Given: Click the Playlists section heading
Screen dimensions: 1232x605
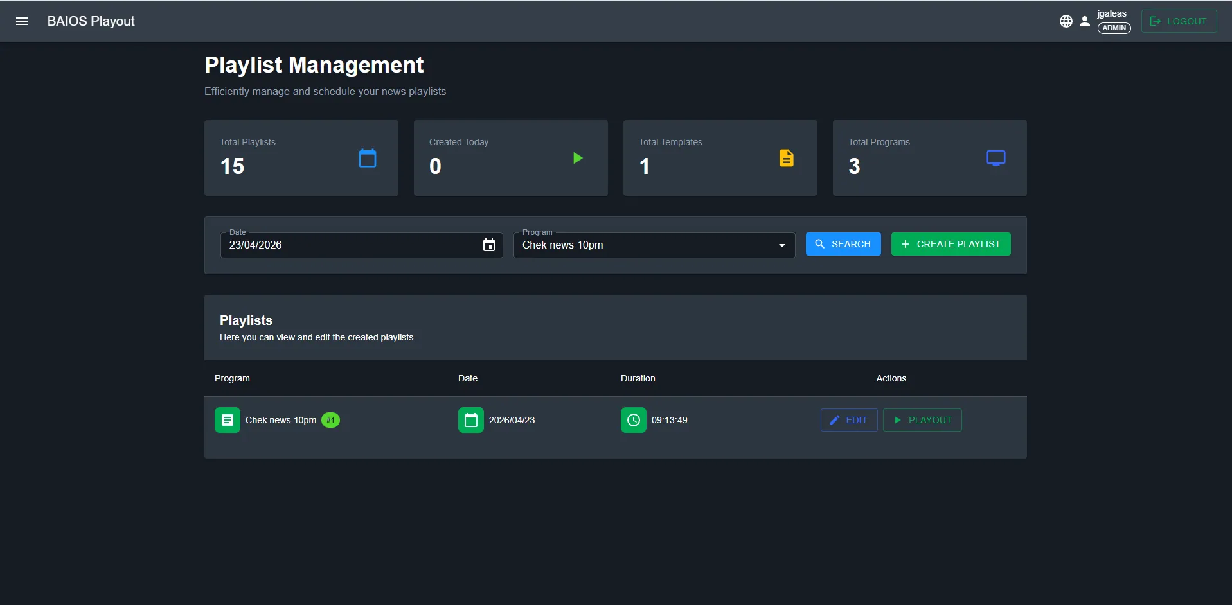Looking at the screenshot, I should [246, 320].
